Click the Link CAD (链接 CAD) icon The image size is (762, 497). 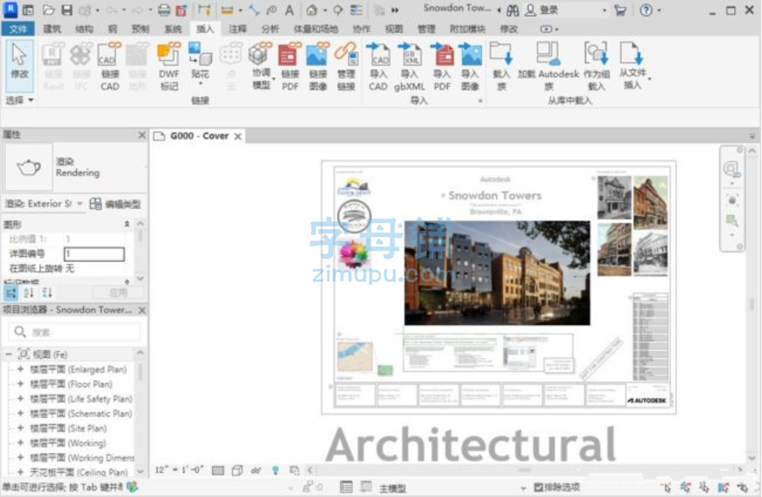point(110,67)
